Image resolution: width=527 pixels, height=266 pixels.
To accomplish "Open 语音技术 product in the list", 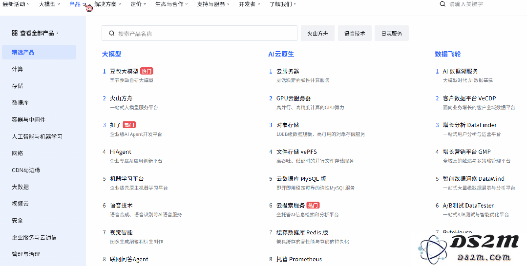I will 121,206.
